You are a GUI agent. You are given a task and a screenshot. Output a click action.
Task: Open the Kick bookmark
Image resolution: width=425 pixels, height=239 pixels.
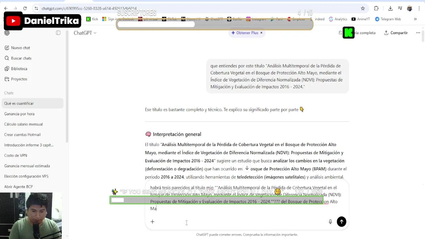92,19
